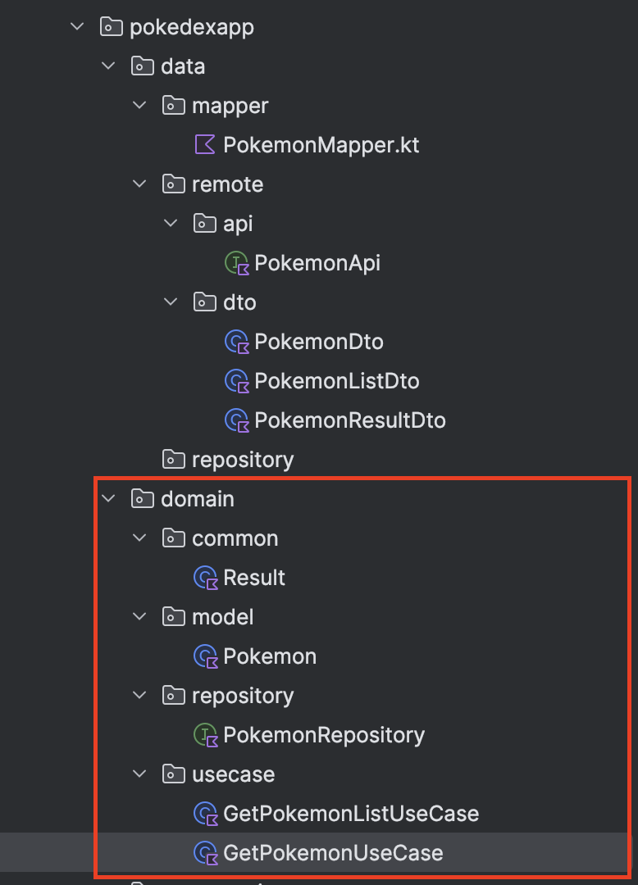Collapse the usecase folder chevron
The image size is (638, 885).
click(139, 774)
